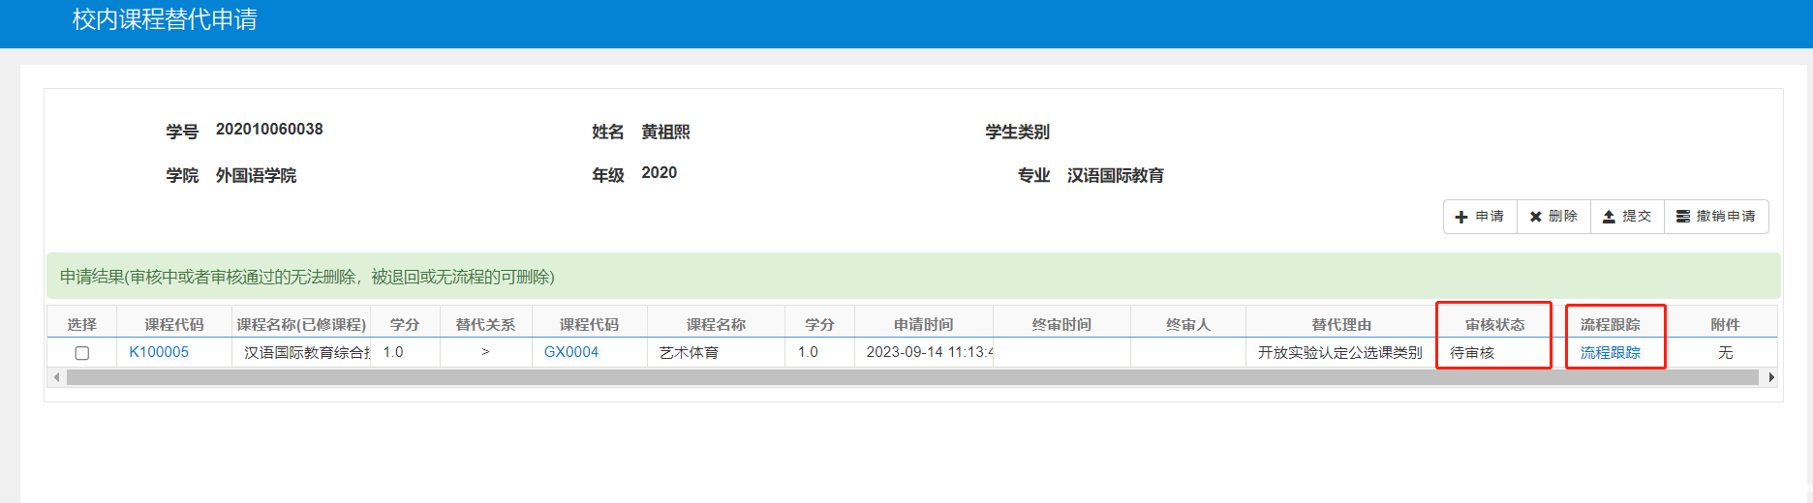Screen dimensions: 1813x503
Task: Click the 申请 button with plus icon
Action: [x=1480, y=217]
